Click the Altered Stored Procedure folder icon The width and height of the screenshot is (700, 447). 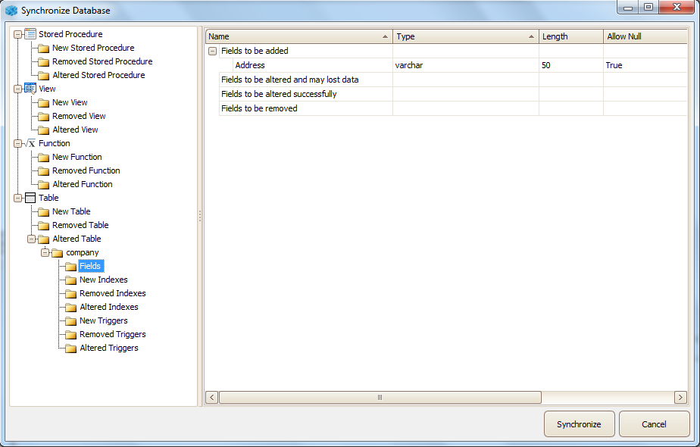tap(43, 76)
